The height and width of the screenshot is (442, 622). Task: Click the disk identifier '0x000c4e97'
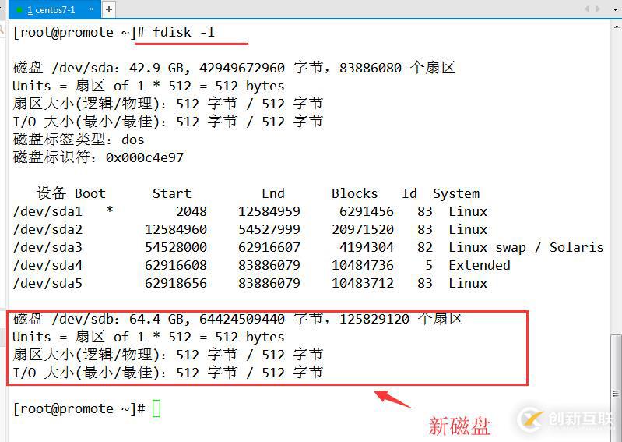144,157
